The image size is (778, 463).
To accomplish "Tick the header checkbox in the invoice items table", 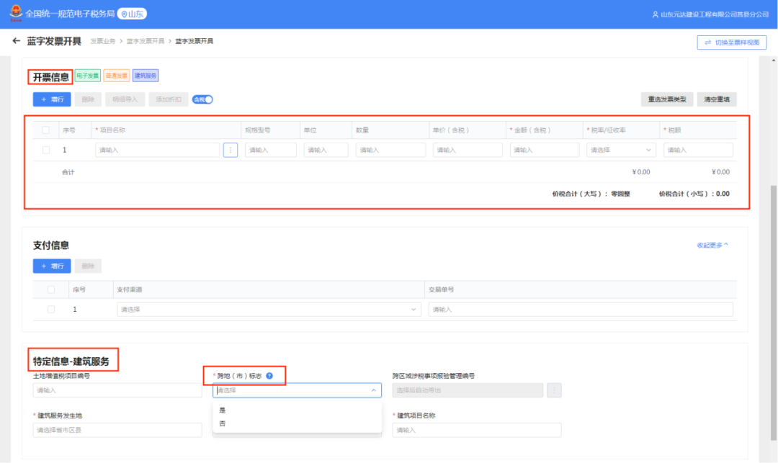I will [x=45, y=130].
